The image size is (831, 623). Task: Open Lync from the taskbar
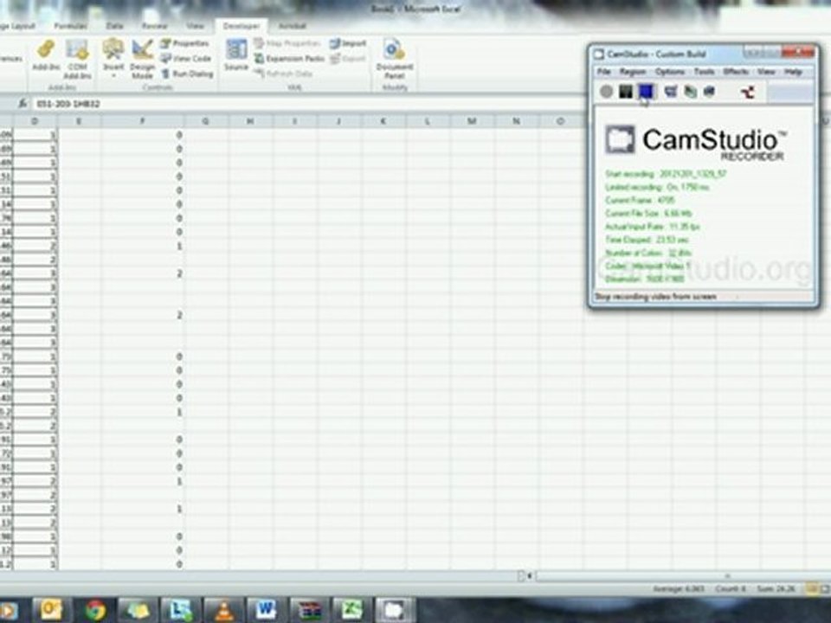(180, 610)
